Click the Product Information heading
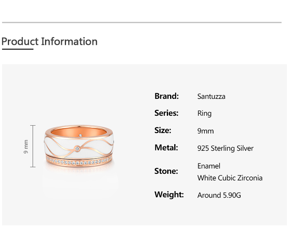The width and height of the screenshot is (289, 250). coord(50,42)
